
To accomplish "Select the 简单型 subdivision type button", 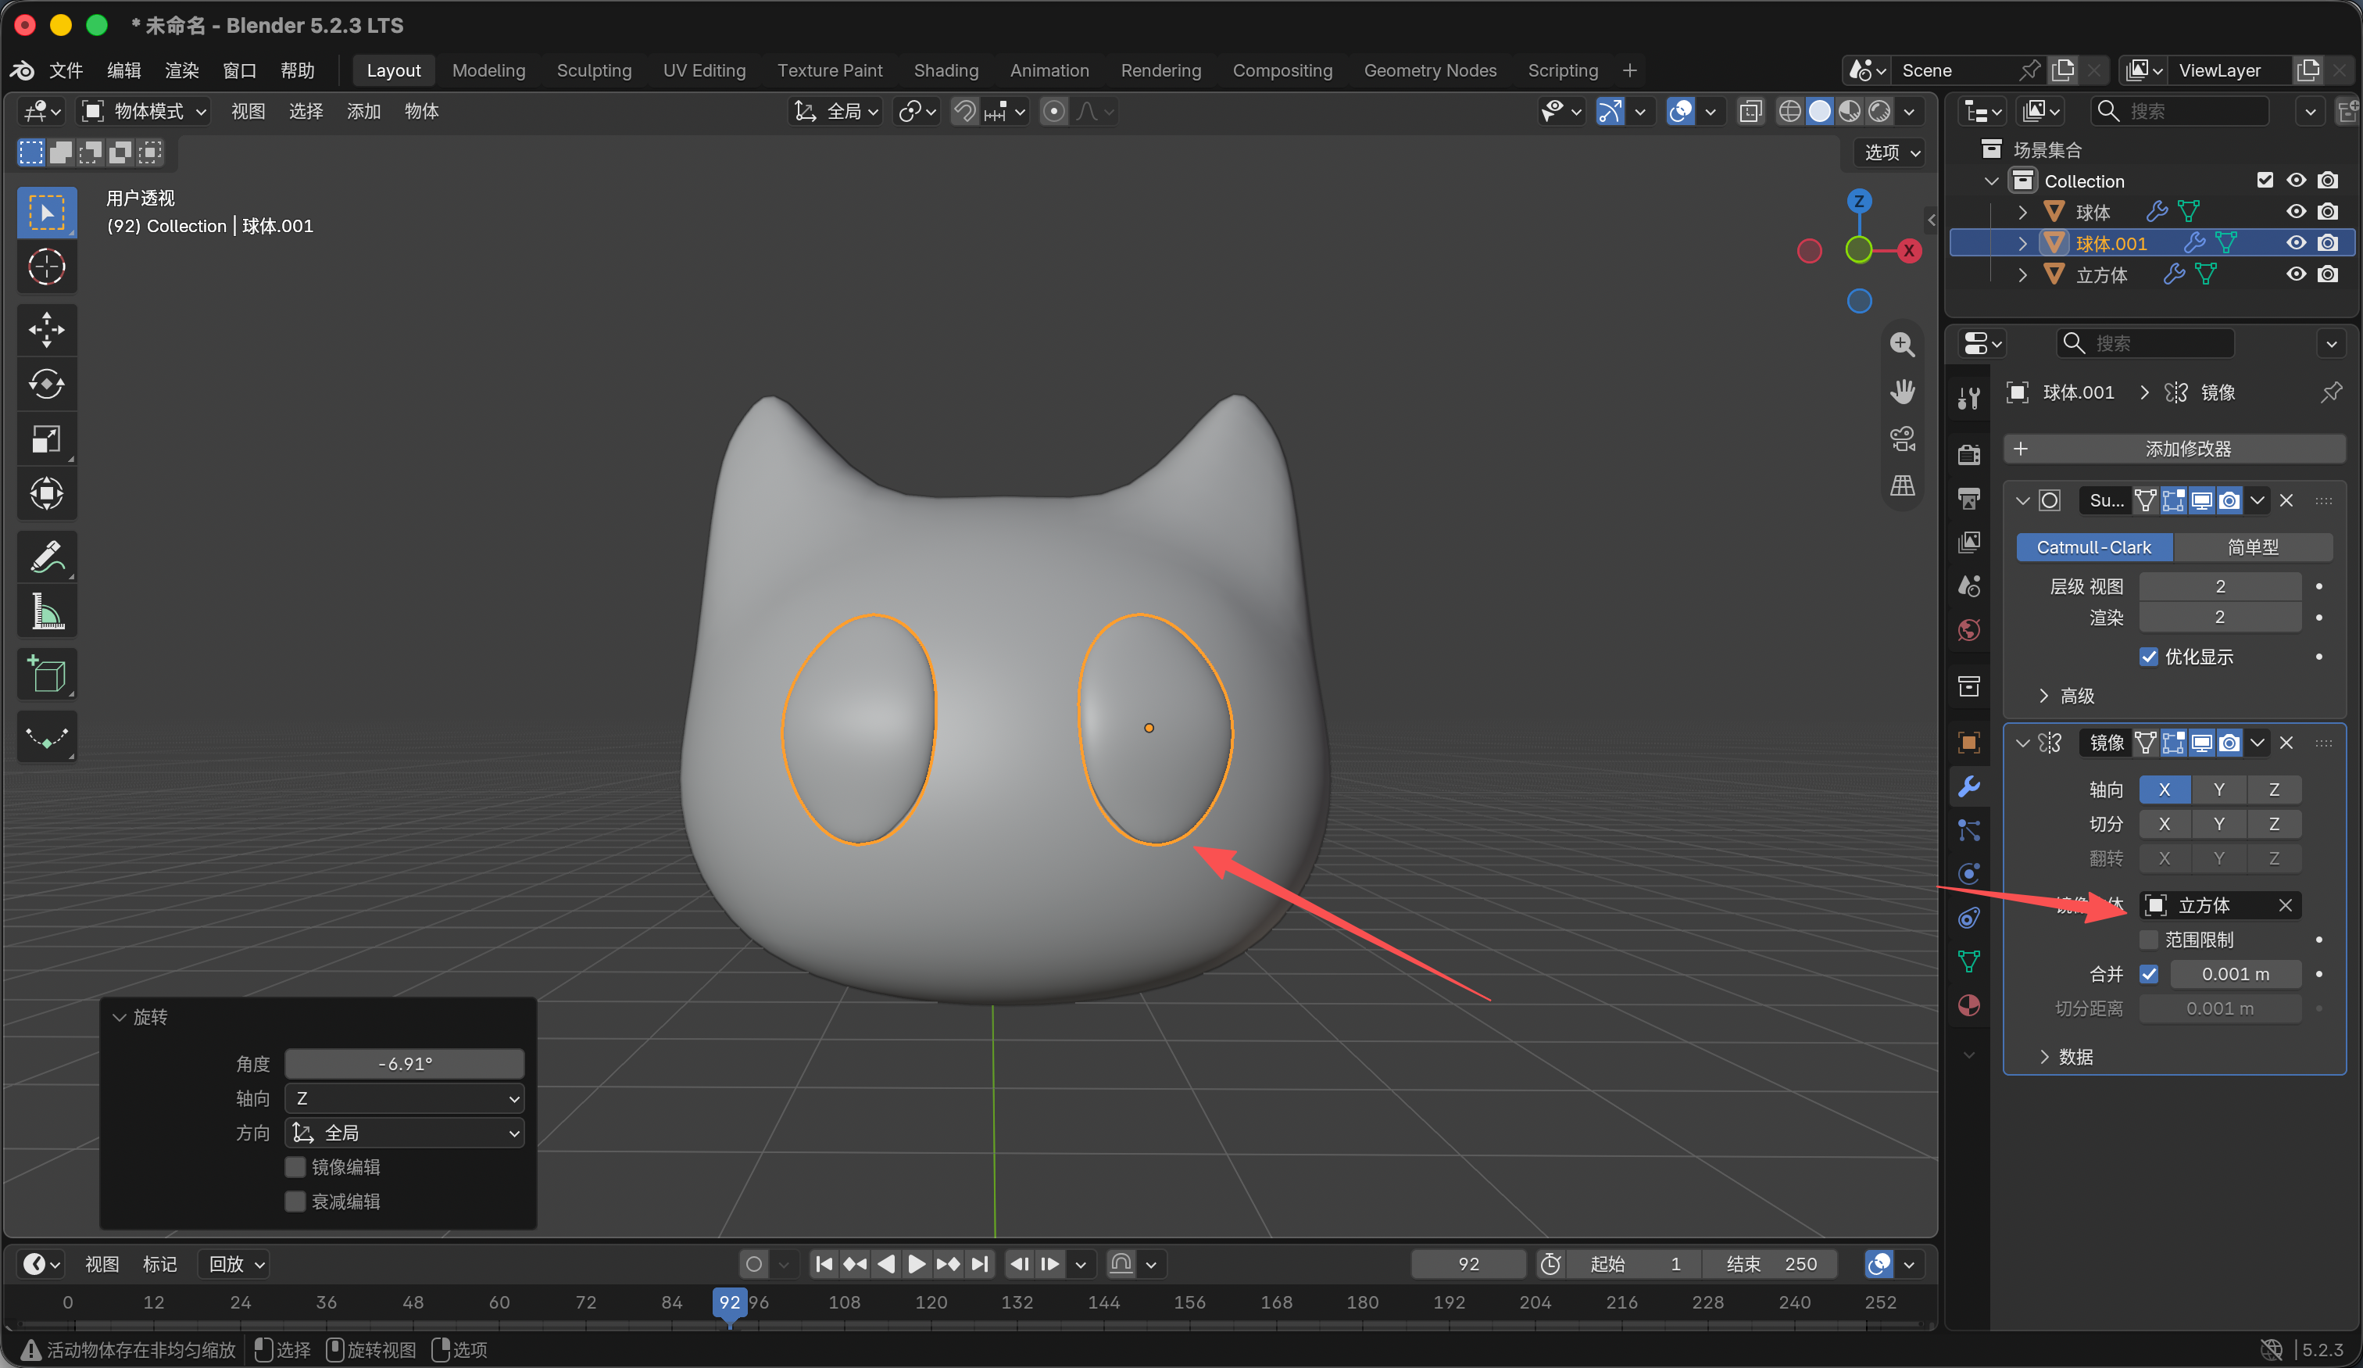I will [2252, 547].
